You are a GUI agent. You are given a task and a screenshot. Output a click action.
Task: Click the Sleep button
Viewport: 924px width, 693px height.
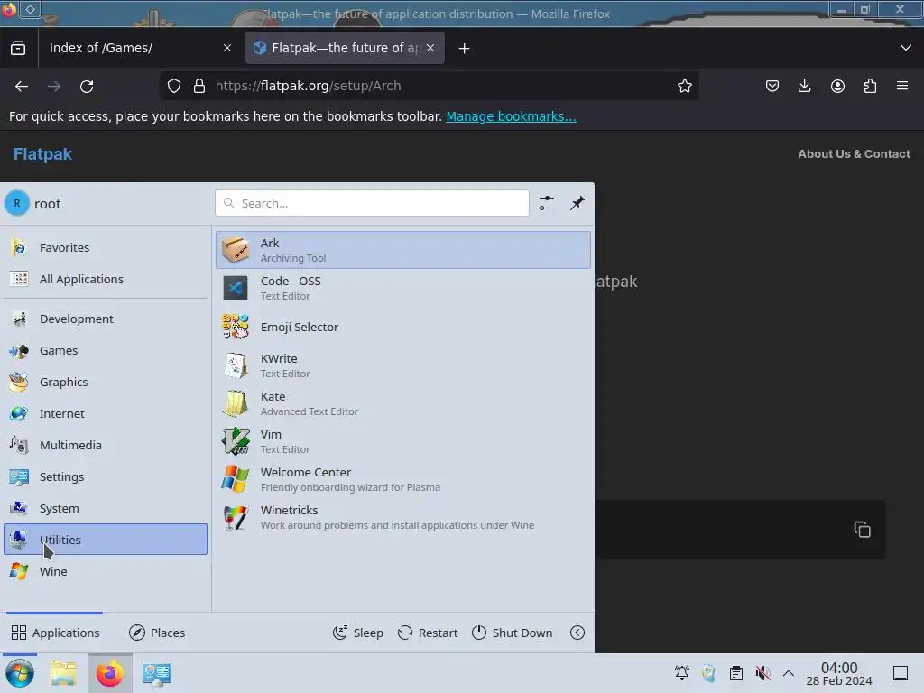click(x=357, y=633)
